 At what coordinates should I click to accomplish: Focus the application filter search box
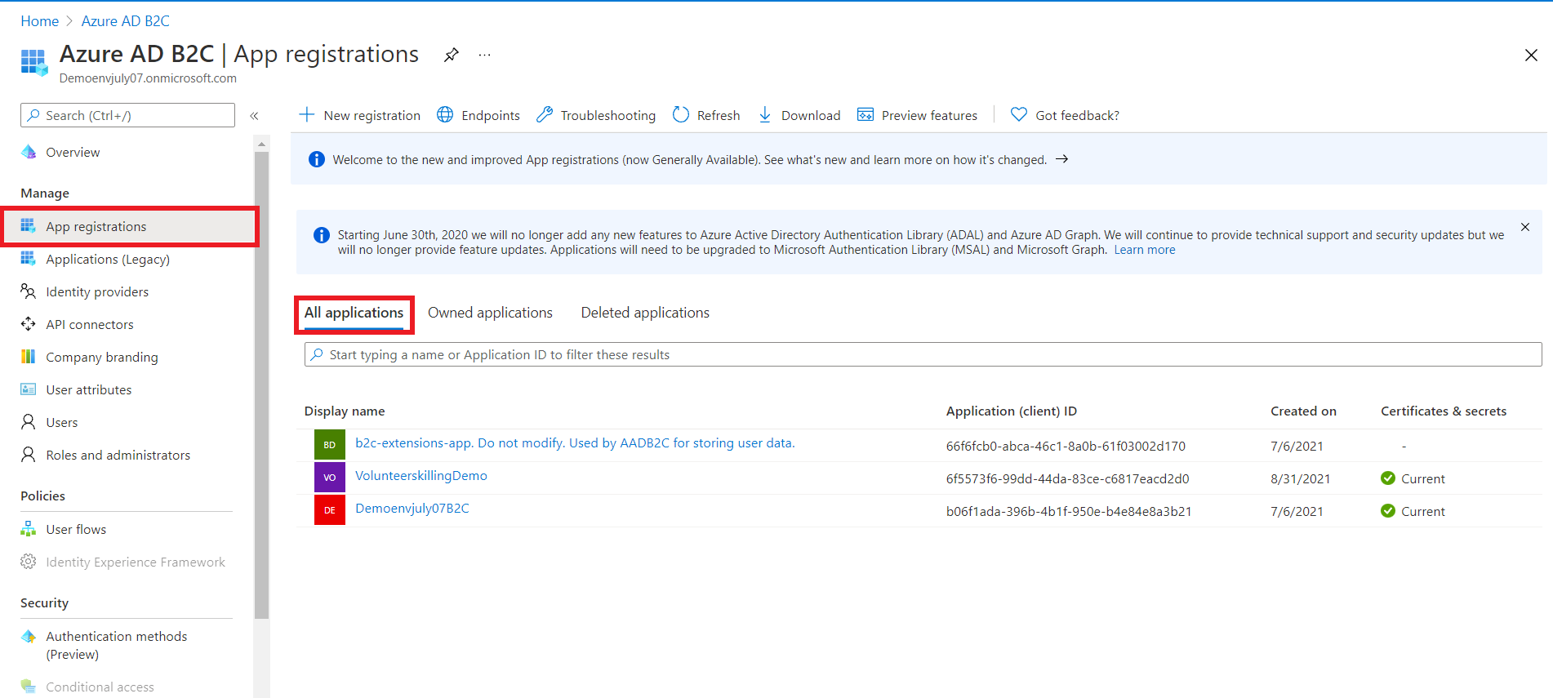(923, 354)
